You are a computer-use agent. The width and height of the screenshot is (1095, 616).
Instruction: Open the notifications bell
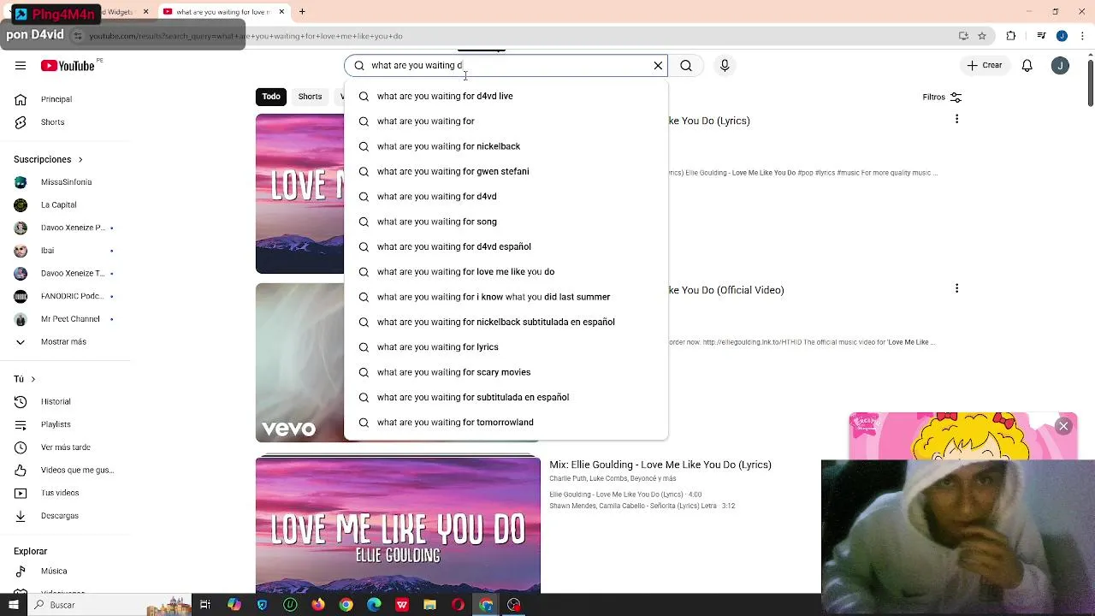pos(1027,66)
